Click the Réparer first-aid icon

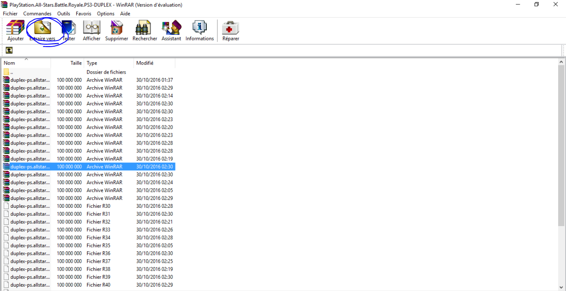point(230,28)
